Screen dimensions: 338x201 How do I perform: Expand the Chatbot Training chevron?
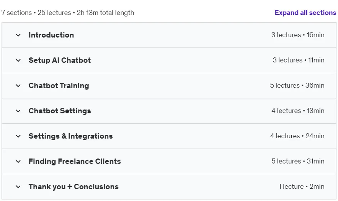point(18,86)
